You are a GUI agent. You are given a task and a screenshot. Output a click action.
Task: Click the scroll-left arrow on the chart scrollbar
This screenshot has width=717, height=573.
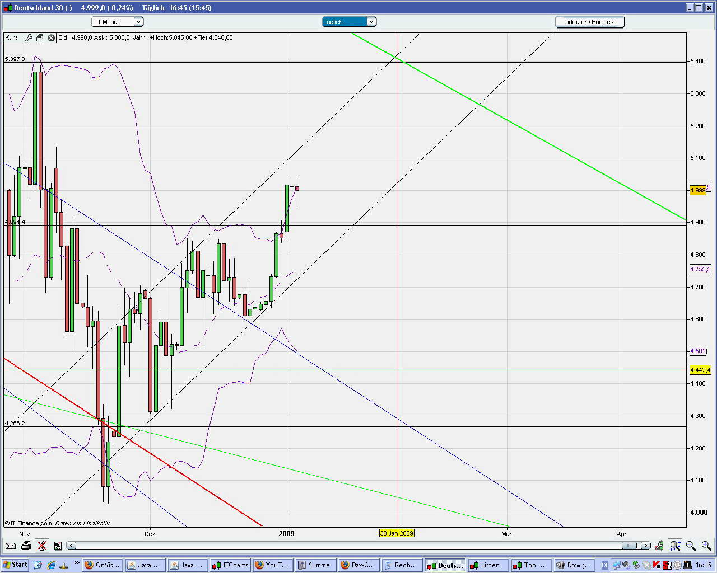click(71, 546)
